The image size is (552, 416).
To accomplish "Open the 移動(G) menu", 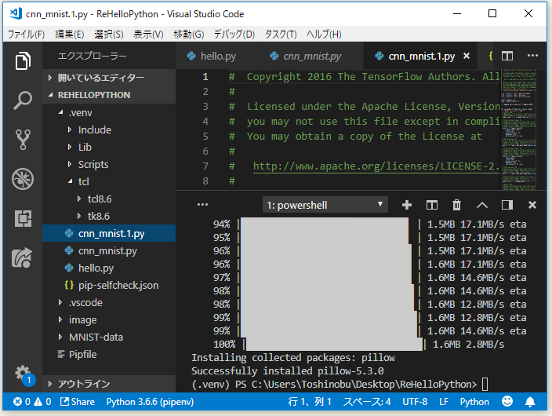I will click(188, 35).
